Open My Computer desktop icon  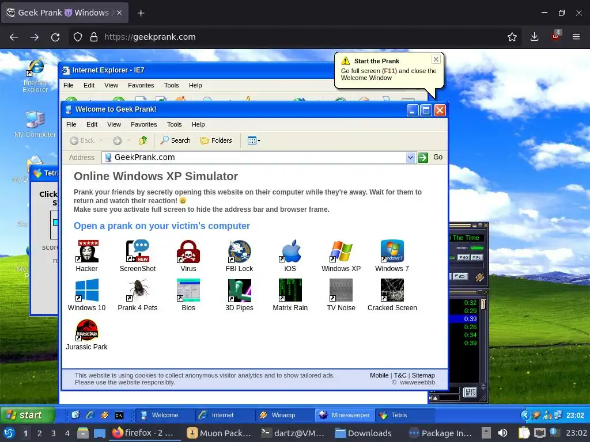click(x=35, y=125)
